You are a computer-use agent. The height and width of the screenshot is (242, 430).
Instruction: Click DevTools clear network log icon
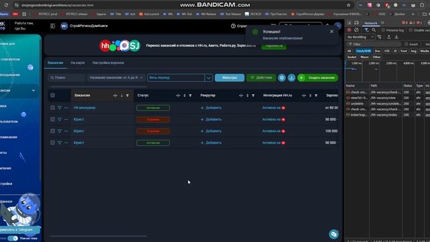(356, 30)
